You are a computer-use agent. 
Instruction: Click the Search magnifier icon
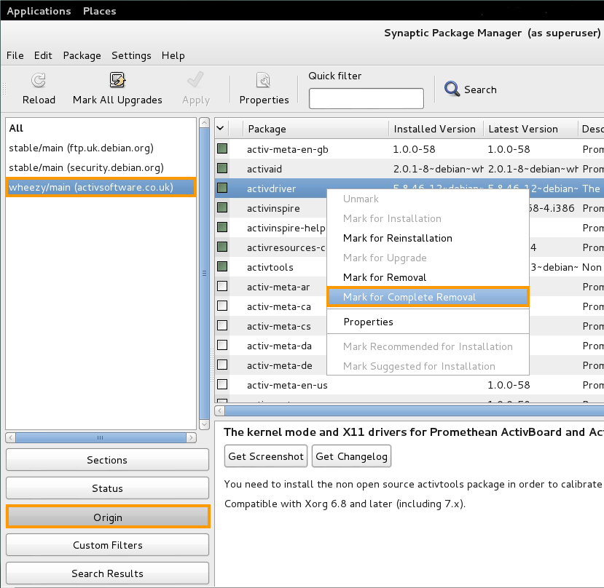click(x=452, y=90)
